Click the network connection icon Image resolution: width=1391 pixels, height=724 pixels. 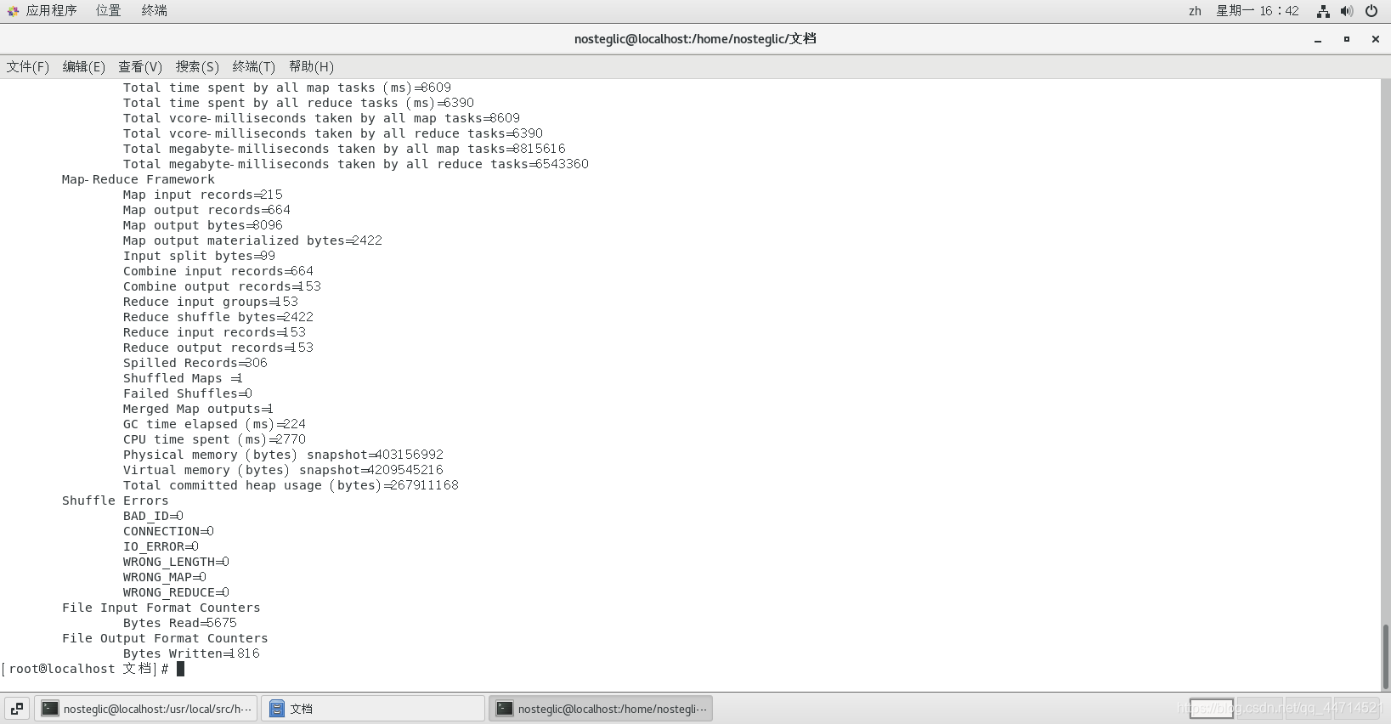coord(1323,11)
